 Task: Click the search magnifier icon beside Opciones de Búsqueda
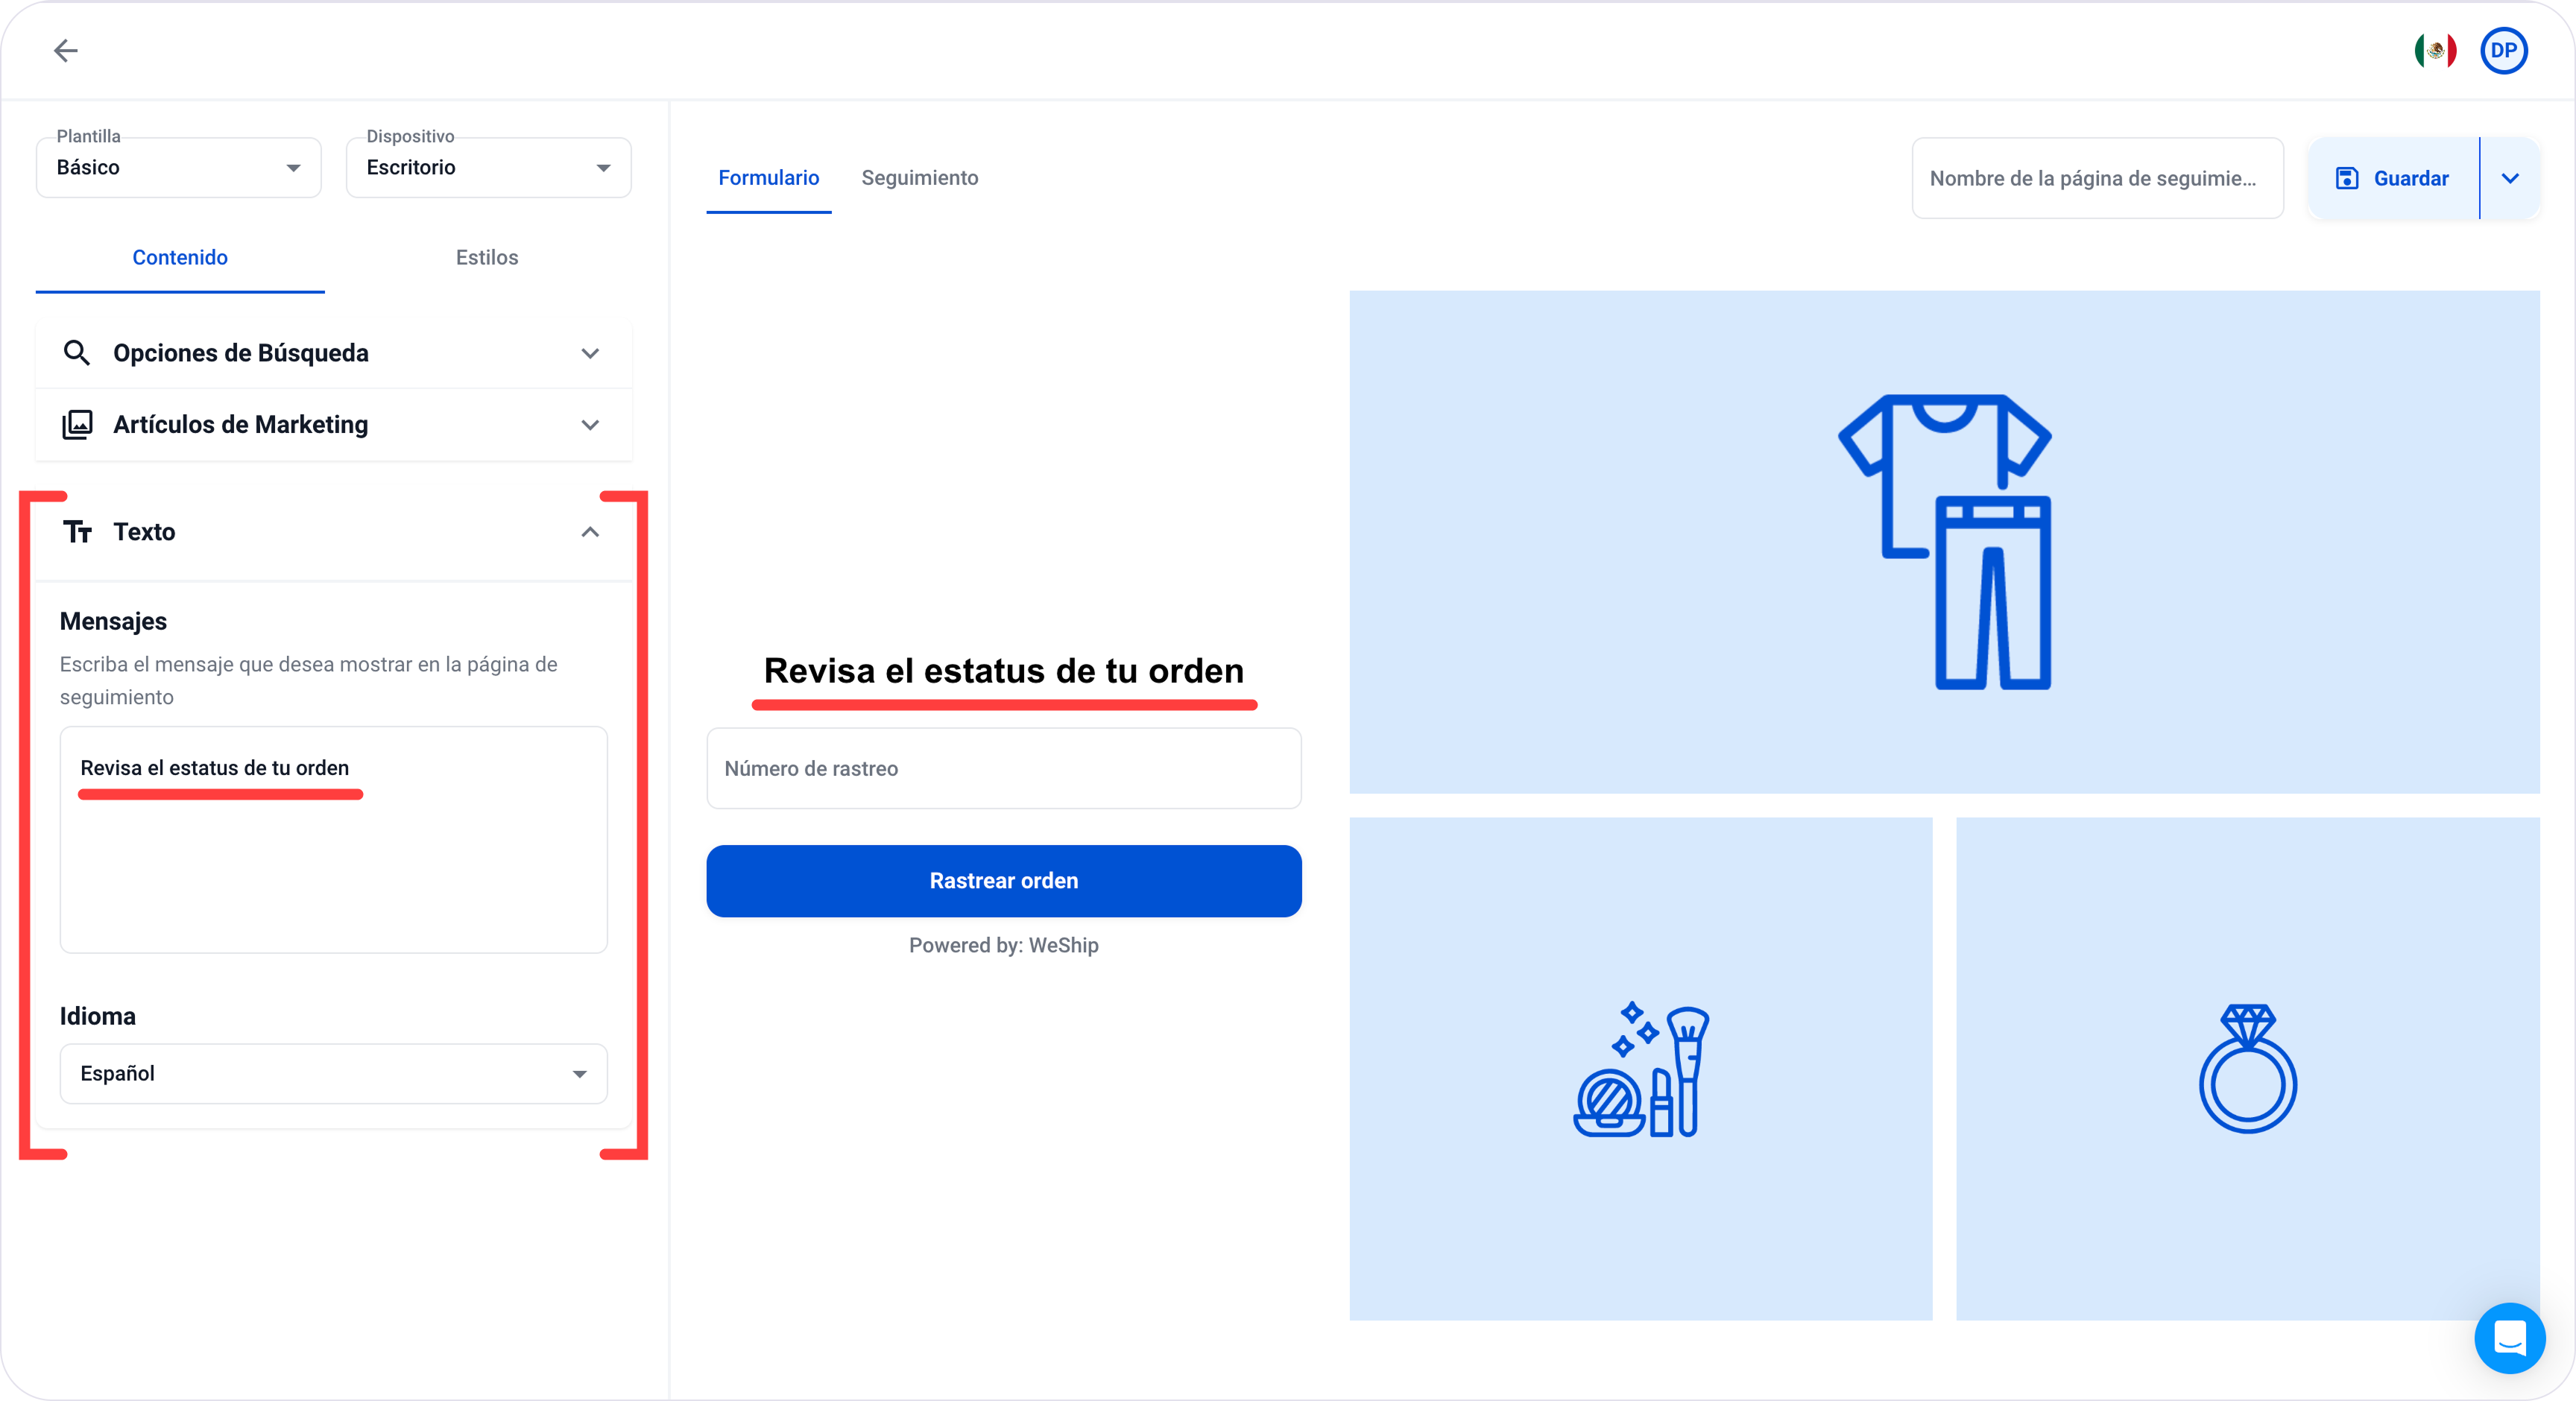tap(77, 352)
